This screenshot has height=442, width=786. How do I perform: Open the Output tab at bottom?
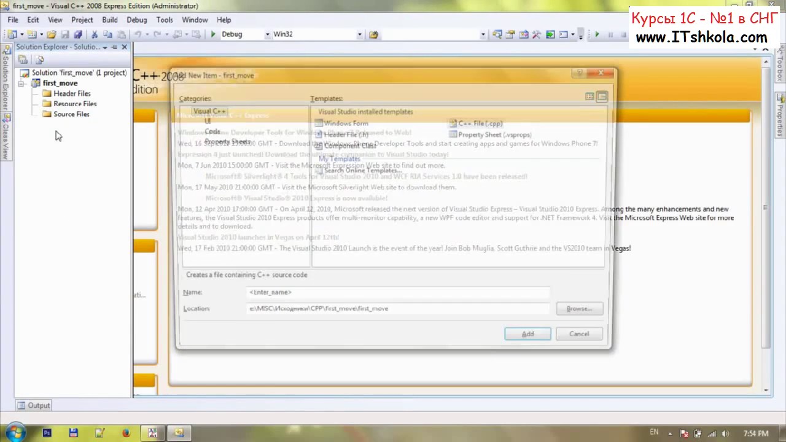[x=34, y=405]
